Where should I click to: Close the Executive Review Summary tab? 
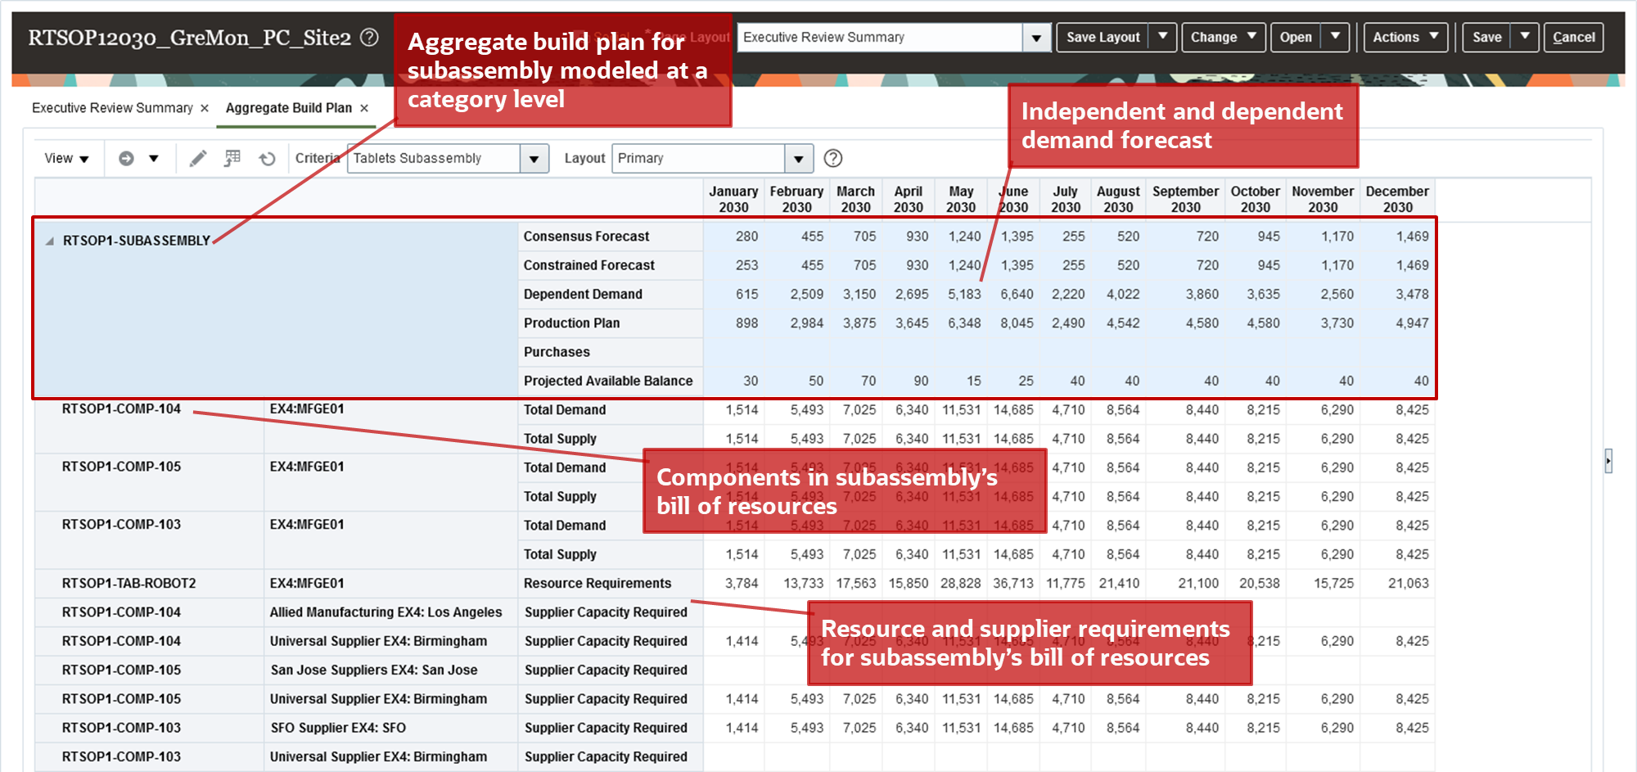205,107
